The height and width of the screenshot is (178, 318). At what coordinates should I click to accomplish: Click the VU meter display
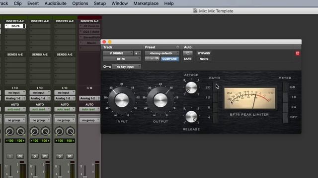pos(250,98)
